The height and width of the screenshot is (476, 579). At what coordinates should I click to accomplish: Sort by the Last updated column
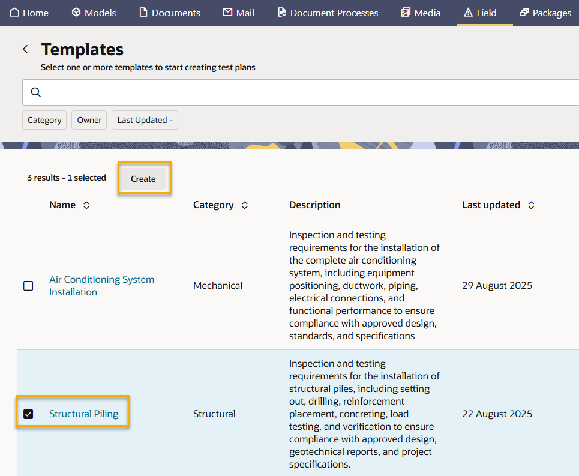click(x=531, y=205)
